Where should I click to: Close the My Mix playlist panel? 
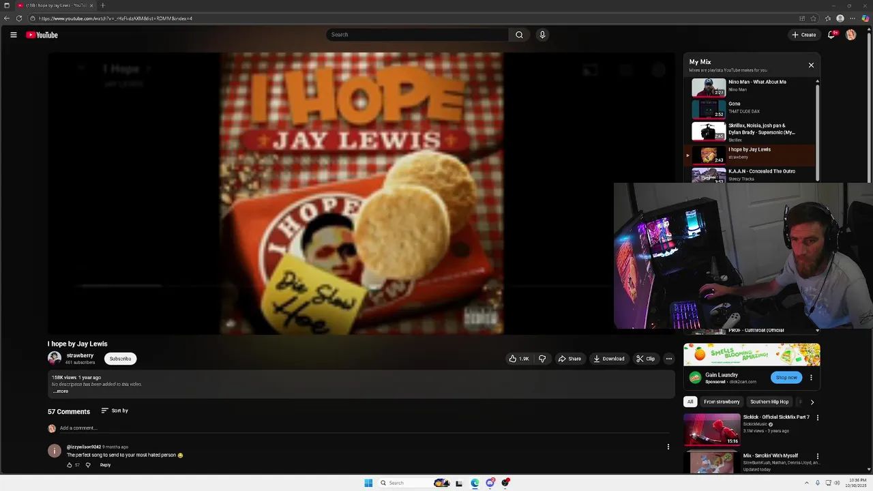(x=811, y=65)
